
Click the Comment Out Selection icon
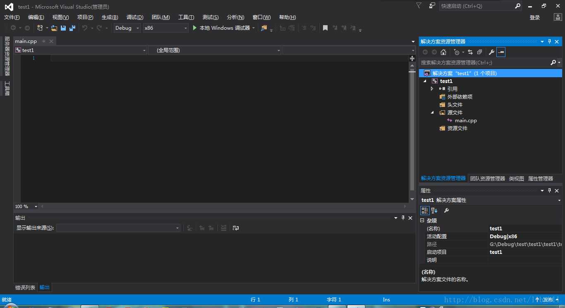[304, 28]
